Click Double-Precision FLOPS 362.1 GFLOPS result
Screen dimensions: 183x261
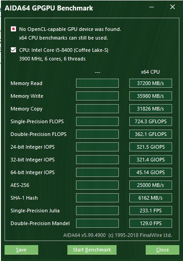[151, 134]
